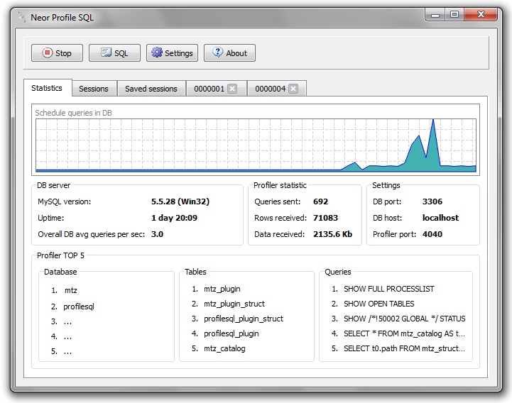Maximize the Neor Profile SQL window
The image size is (512, 403).
coord(454,15)
